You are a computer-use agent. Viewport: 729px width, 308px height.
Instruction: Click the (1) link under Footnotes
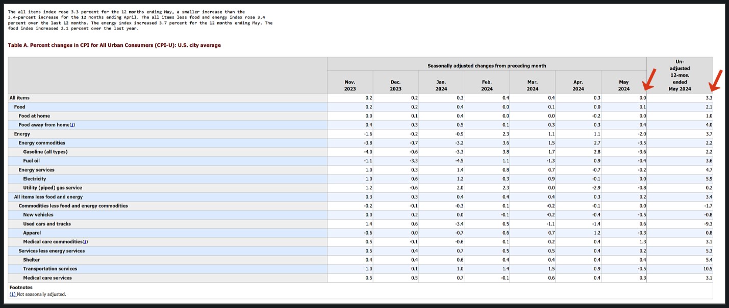tap(12, 294)
